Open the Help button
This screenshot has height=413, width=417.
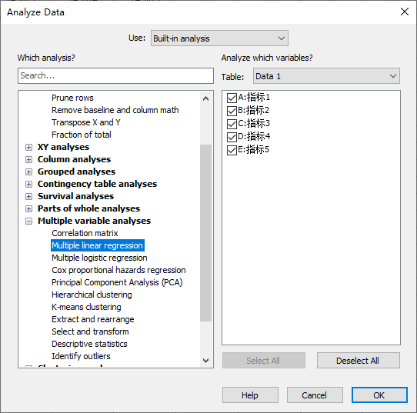tap(250, 395)
